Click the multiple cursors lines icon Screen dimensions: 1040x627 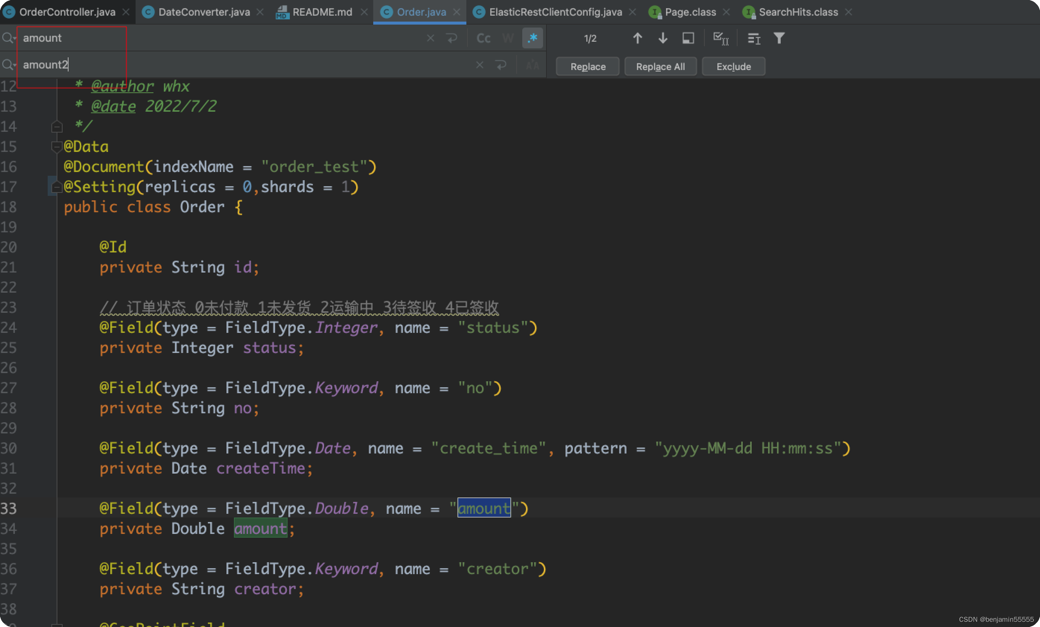click(754, 38)
